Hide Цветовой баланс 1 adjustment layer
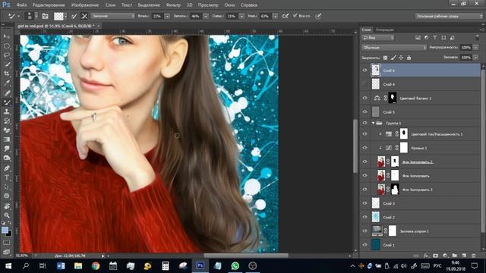Image resolution: width=486 pixels, height=273 pixels. coord(364,98)
